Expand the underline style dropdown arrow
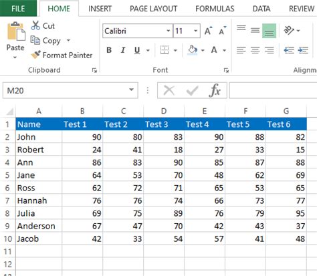 148,50
